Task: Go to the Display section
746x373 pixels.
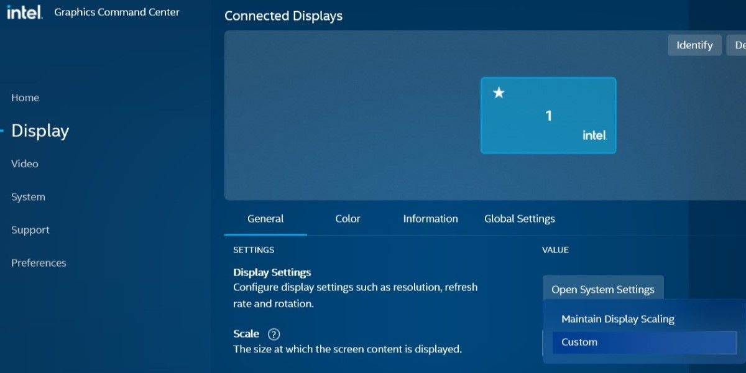Action: point(39,131)
